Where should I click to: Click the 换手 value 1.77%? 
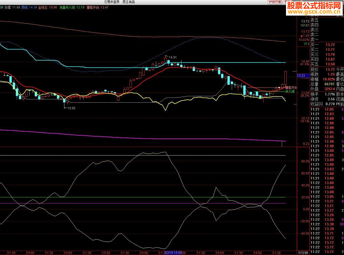click(x=330, y=94)
